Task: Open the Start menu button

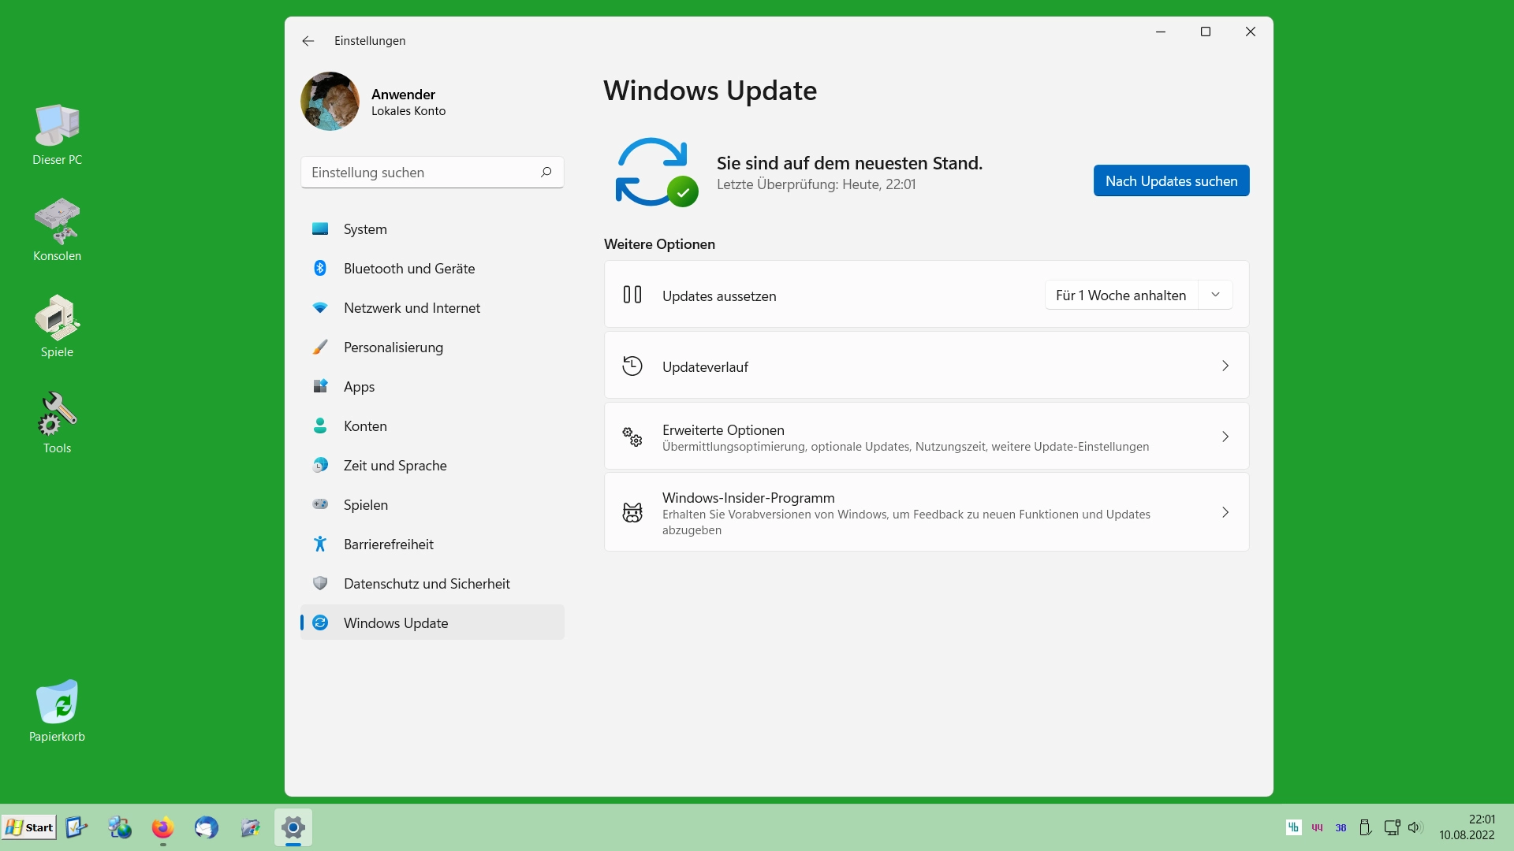Action: click(29, 827)
